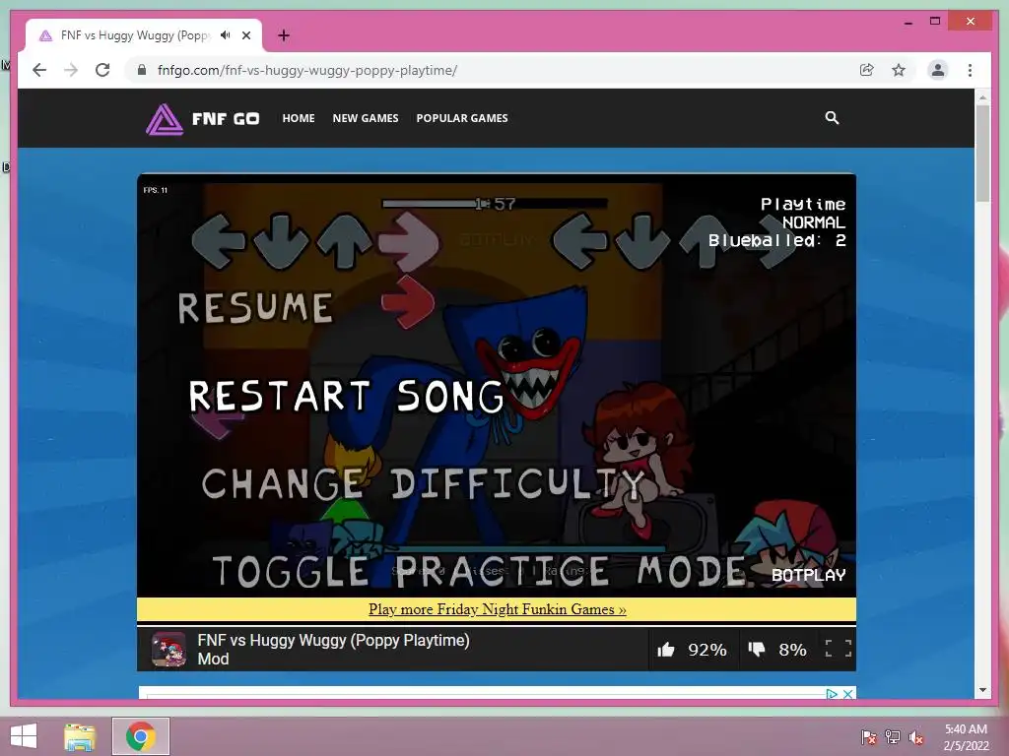Close the FNF vs Huggy Wuggy tab
Image resolution: width=1009 pixels, height=756 pixels.
click(x=245, y=35)
